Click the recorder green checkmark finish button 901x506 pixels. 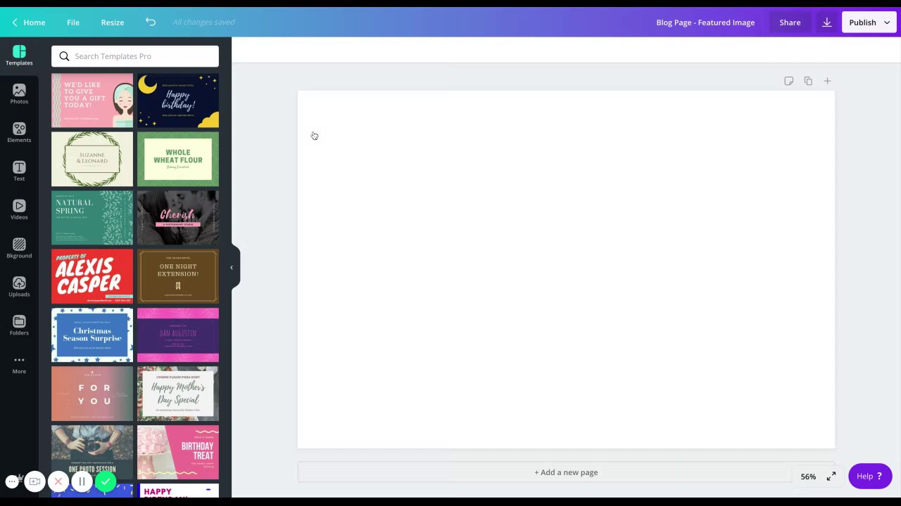(106, 481)
